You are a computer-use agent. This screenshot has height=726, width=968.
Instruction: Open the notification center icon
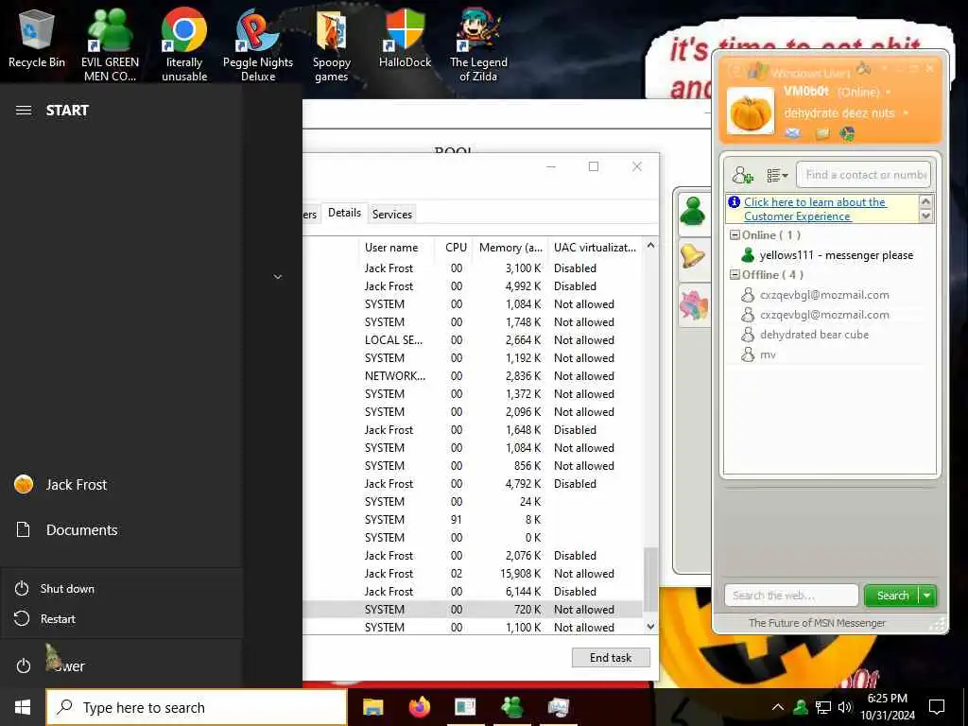(x=937, y=707)
